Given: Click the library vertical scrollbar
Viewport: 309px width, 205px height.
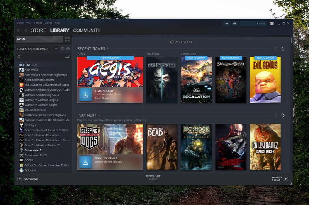Looking at the screenshot, I should click(292, 40).
